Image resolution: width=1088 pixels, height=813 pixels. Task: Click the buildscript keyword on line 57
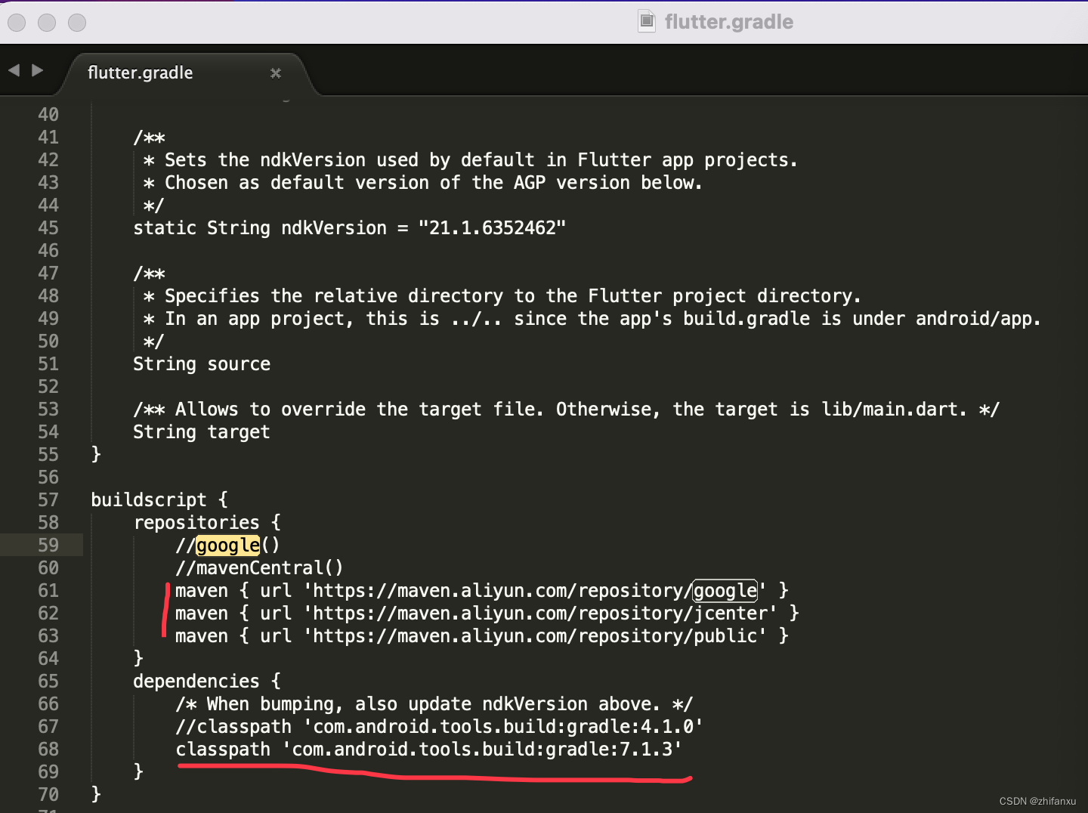point(148,499)
